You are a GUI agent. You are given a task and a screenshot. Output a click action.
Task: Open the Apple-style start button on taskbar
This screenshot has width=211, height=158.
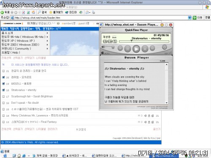point(5,155)
